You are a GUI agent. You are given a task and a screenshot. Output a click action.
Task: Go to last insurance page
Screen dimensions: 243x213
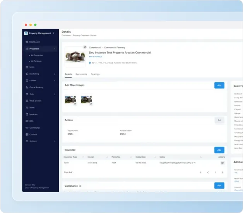pyautogui.click(x=222, y=172)
